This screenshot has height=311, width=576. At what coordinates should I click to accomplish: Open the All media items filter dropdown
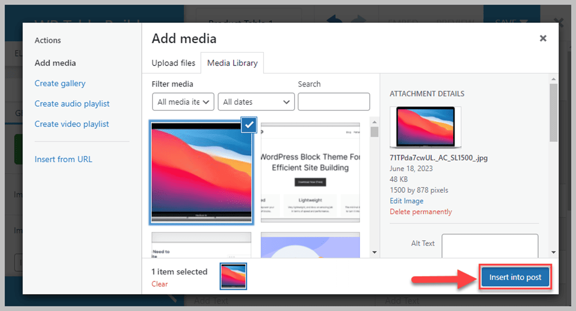tap(183, 101)
